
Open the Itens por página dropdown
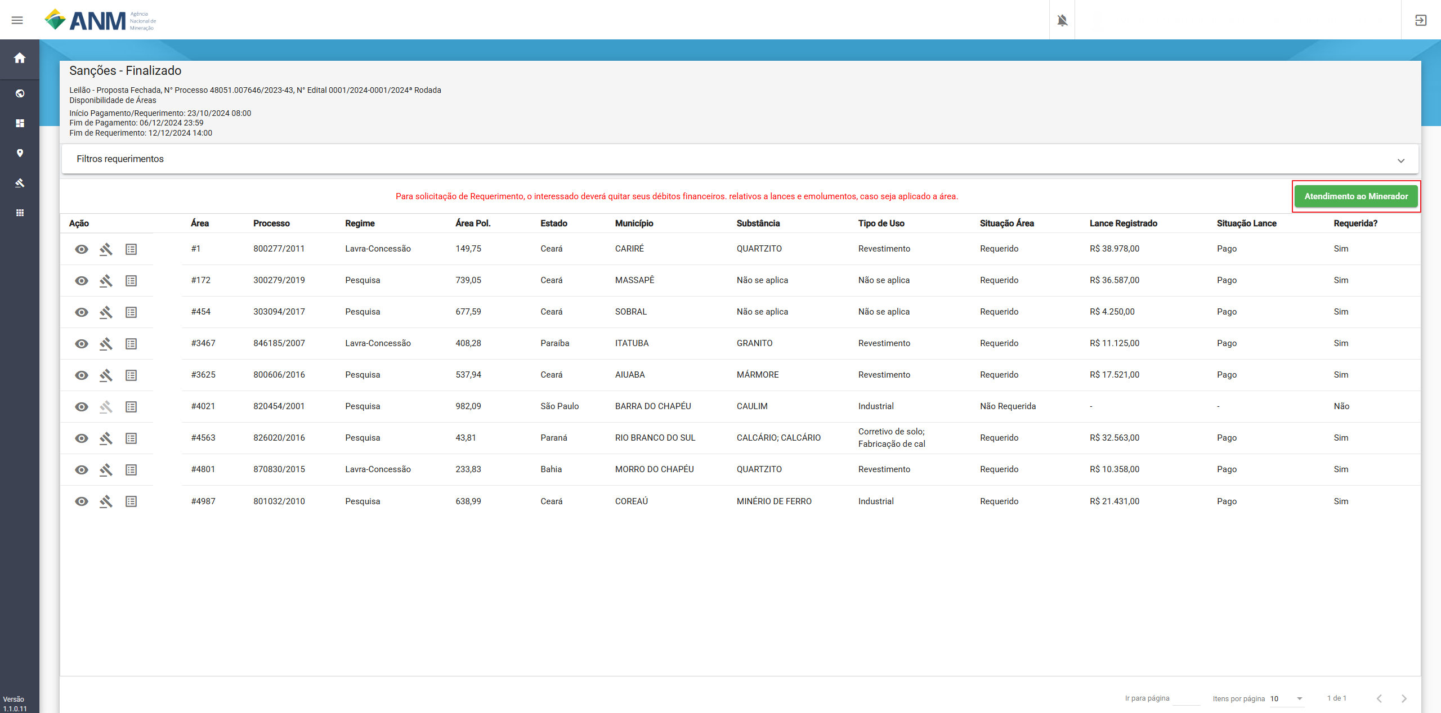(1287, 698)
